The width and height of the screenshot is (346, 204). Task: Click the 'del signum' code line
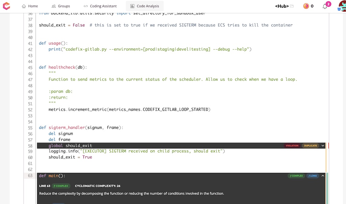coord(61,134)
